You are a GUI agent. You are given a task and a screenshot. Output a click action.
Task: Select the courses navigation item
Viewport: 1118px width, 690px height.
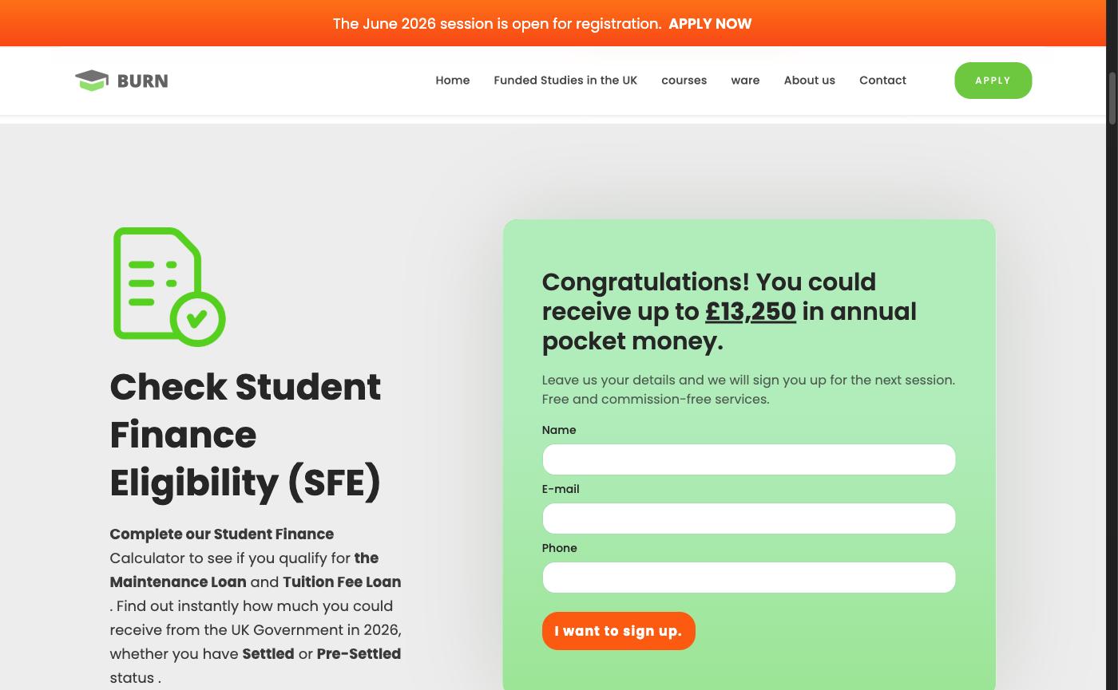coord(684,81)
